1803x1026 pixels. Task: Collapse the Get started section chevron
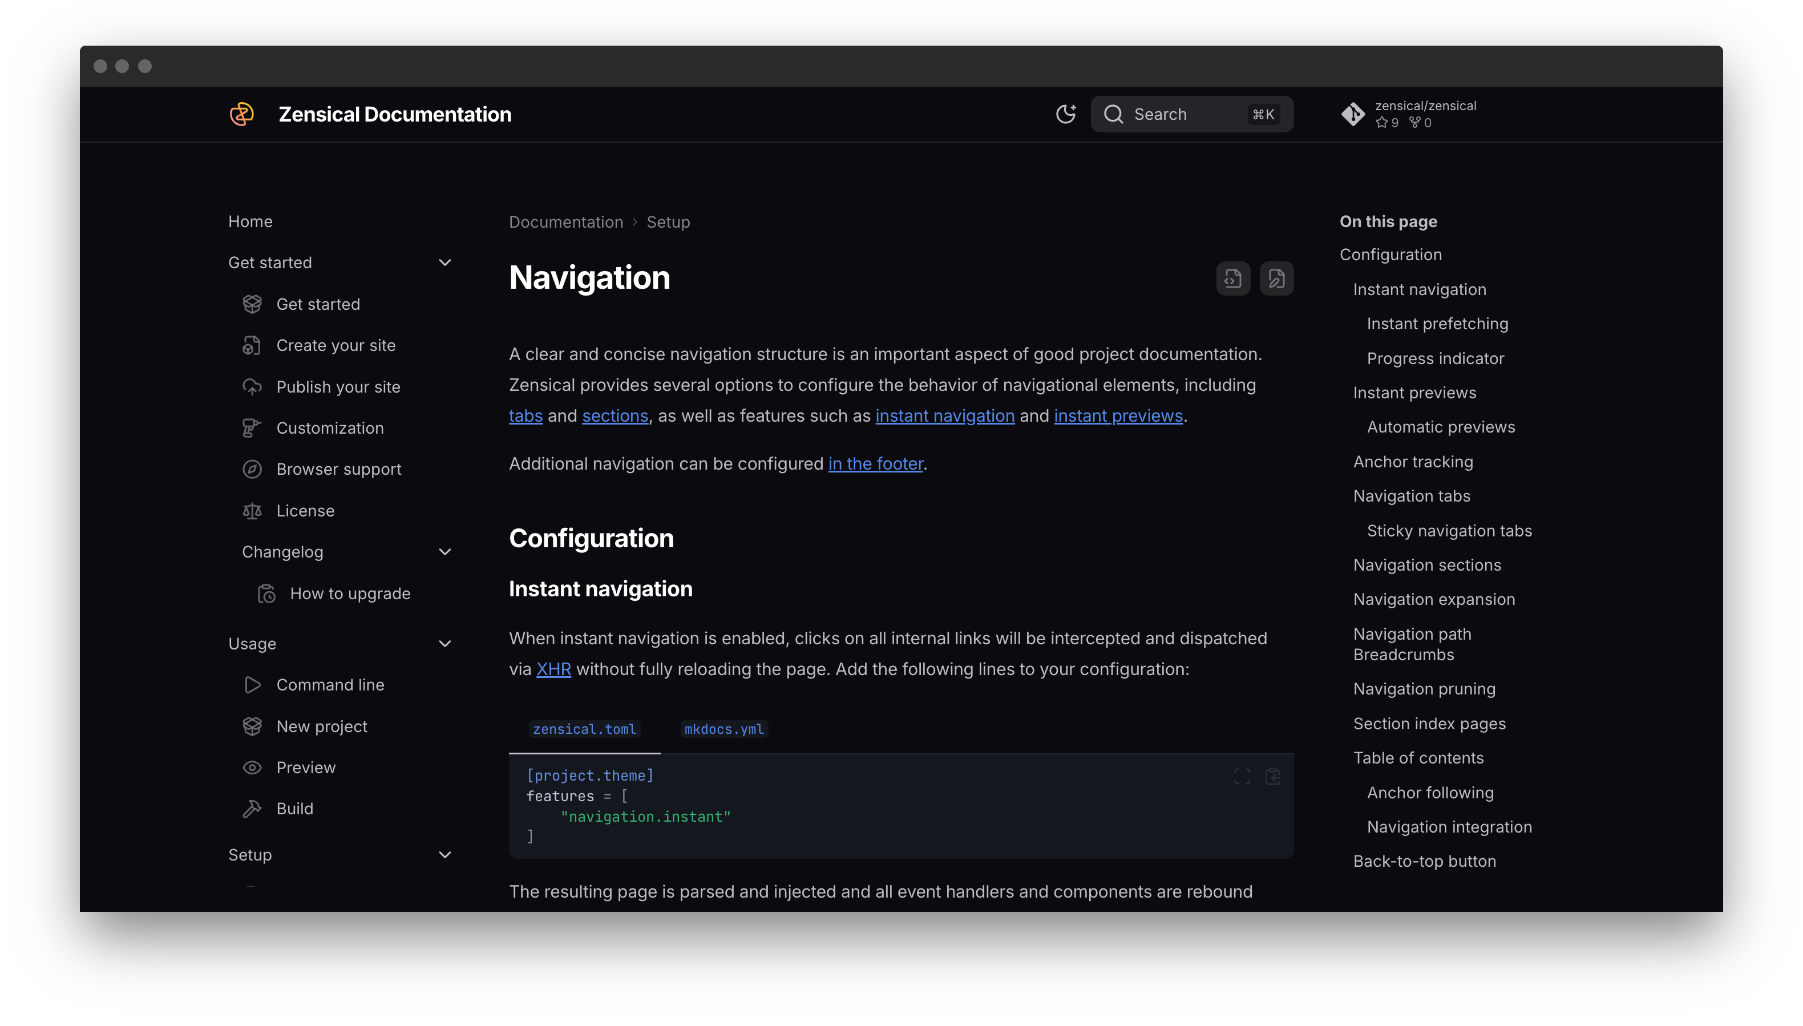tap(444, 263)
